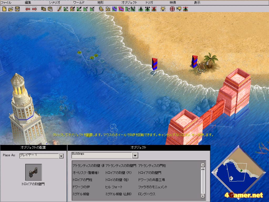This screenshot has height=202, width=269.
Task: Click the diamond minimap
Action: point(239,173)
